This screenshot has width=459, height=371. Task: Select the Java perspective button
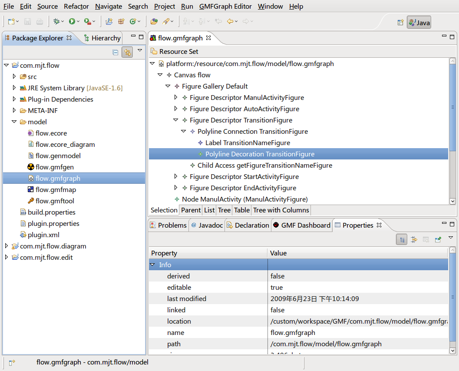coord(419,23)
